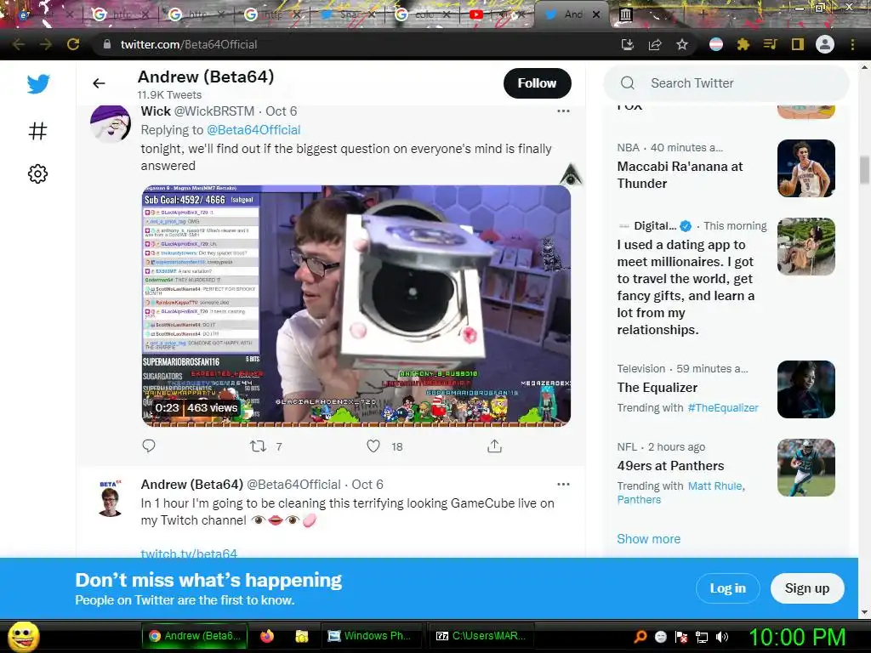Open Andrew's profile avatar on tweet
This screenshot has height=653, width=871.
[x=110, y=498]
